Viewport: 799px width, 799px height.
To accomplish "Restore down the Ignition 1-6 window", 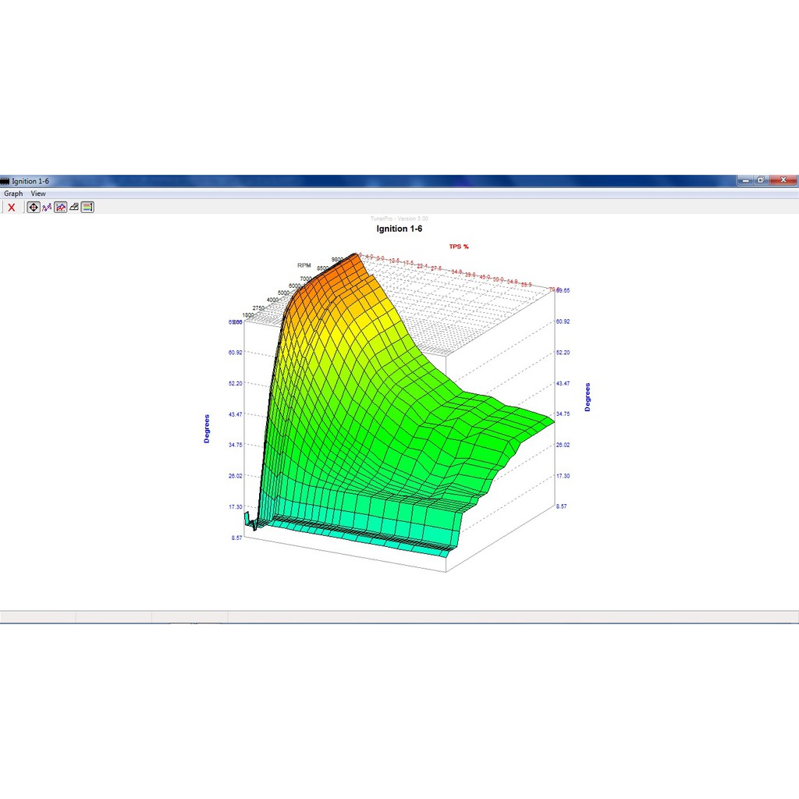I will click(761, 180).
